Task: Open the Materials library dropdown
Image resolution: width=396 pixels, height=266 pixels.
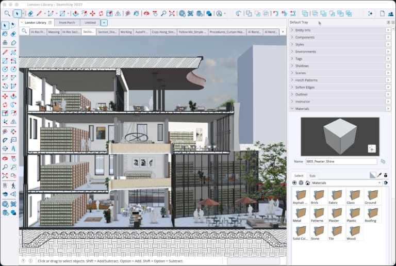Action: click(346, 182)
